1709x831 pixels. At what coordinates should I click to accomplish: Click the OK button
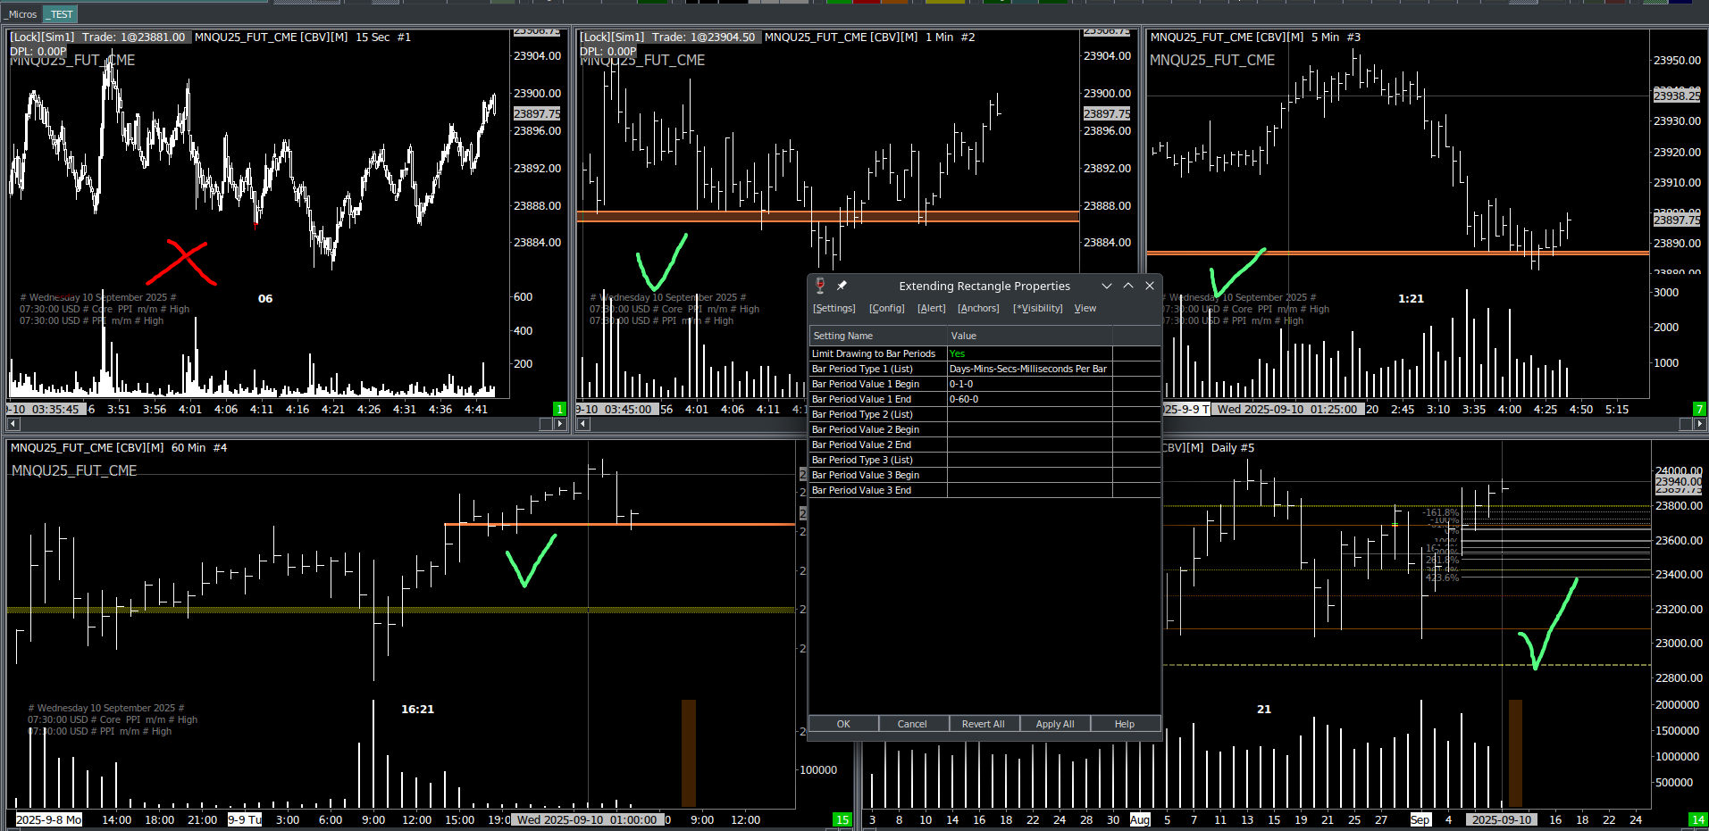tap(843, 724)
